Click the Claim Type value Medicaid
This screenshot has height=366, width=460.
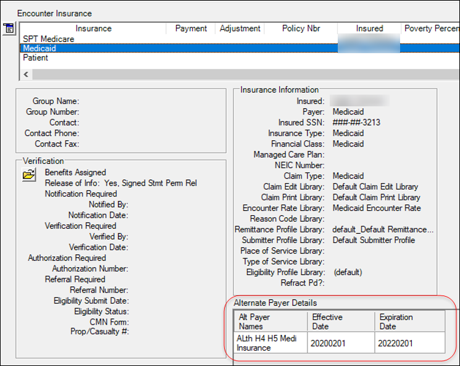[x=348, y=176]
